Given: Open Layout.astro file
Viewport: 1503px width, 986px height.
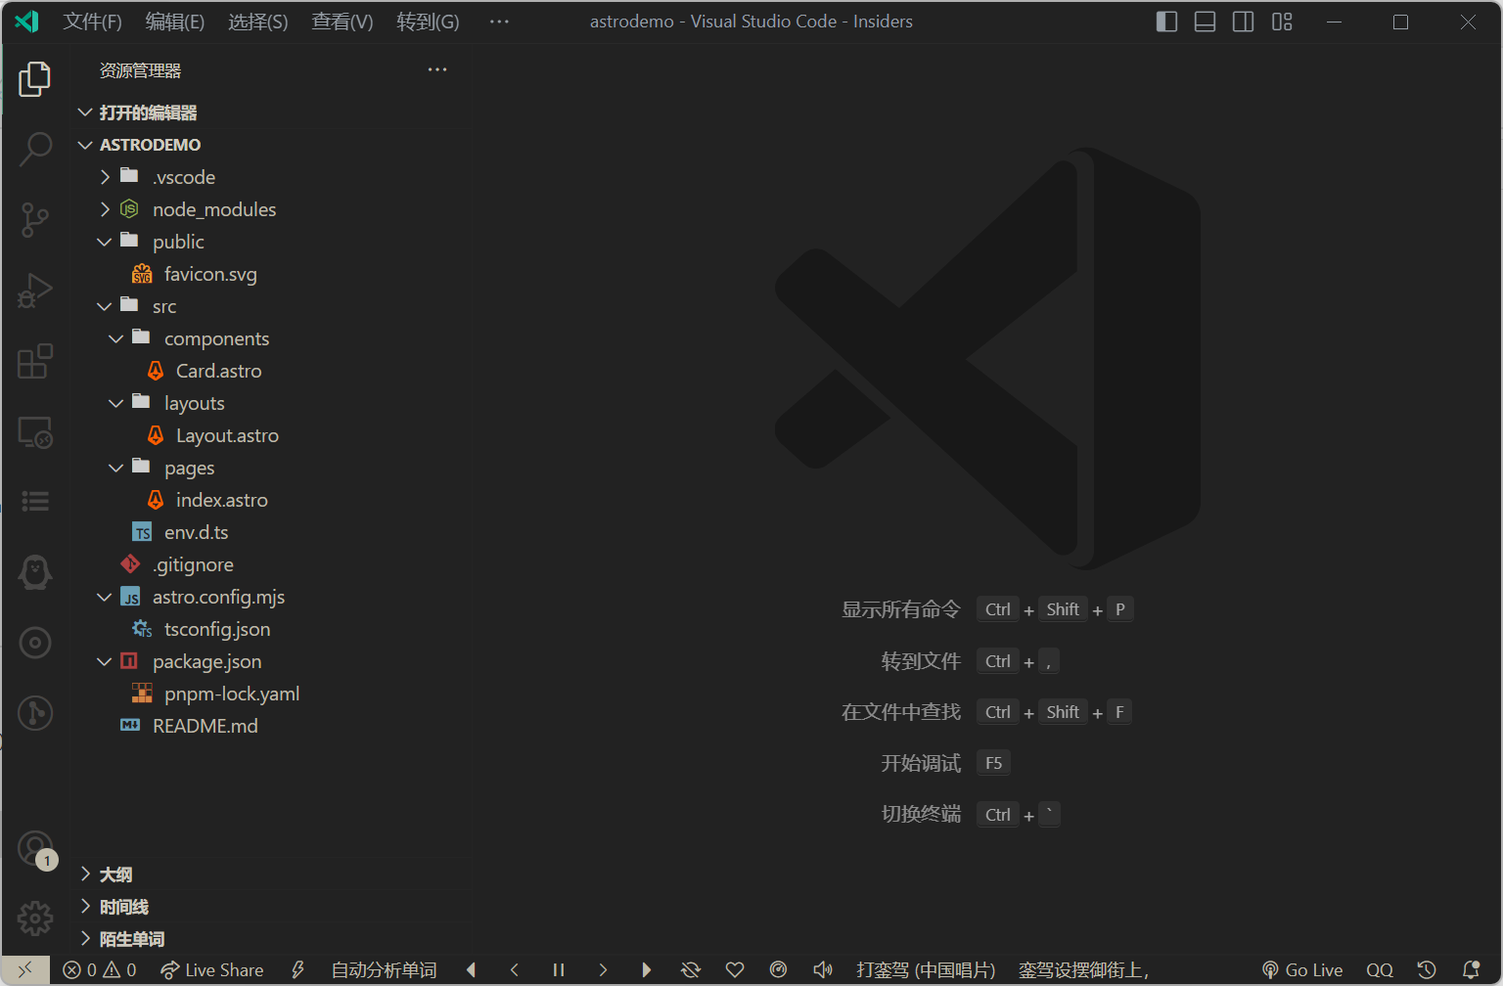Looking at the screenshot, I should [272, 435].
